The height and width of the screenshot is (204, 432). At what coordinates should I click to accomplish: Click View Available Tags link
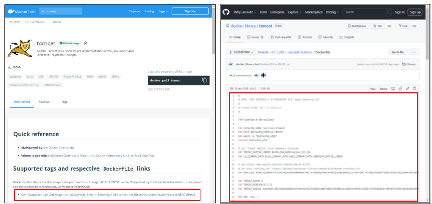tap(158, 89)
